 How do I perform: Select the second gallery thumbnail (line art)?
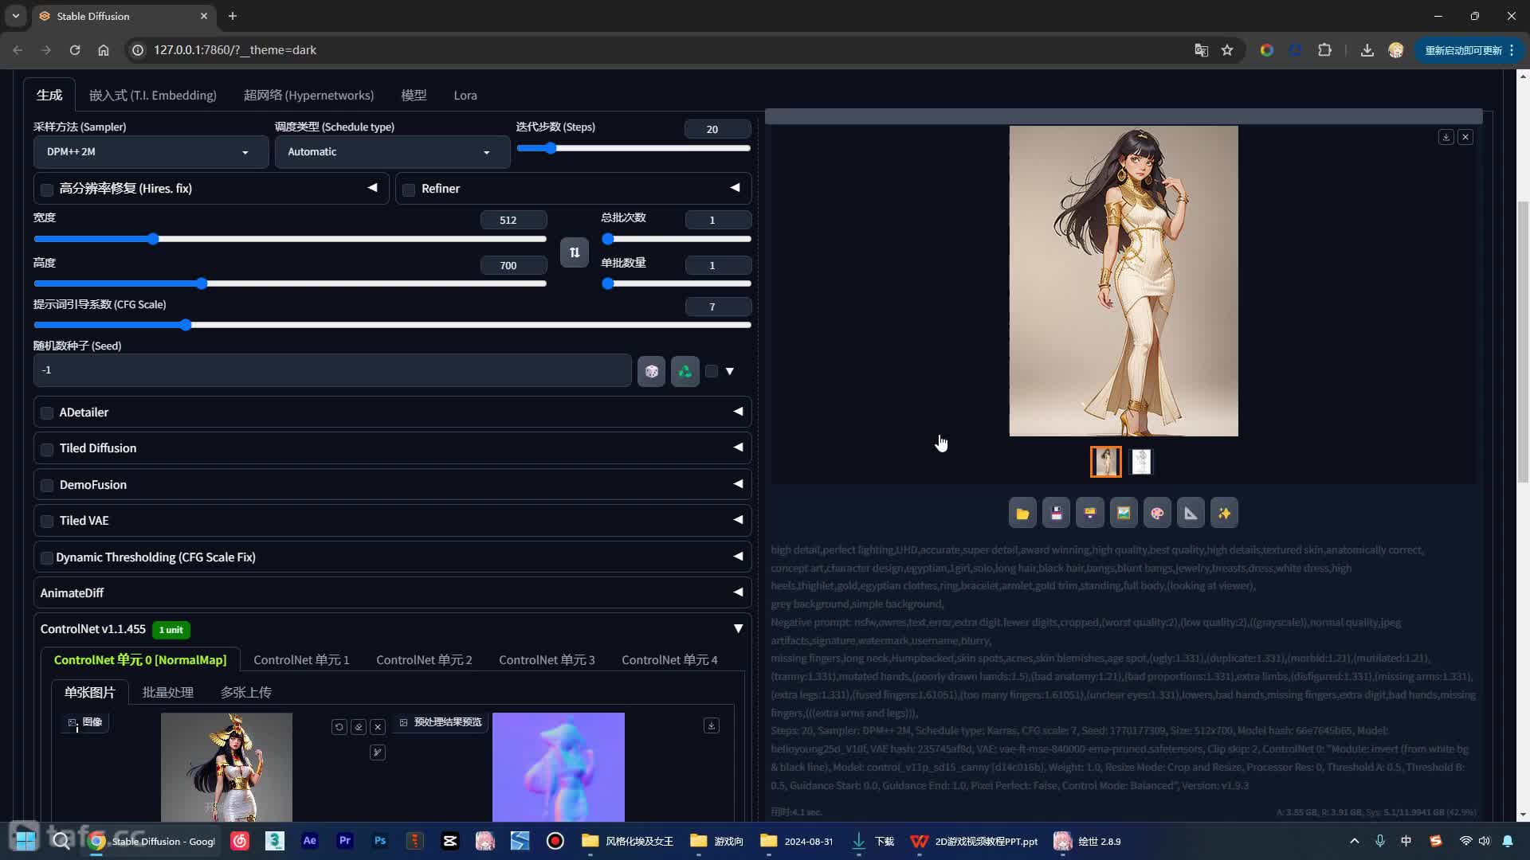tap(1141, 462)
